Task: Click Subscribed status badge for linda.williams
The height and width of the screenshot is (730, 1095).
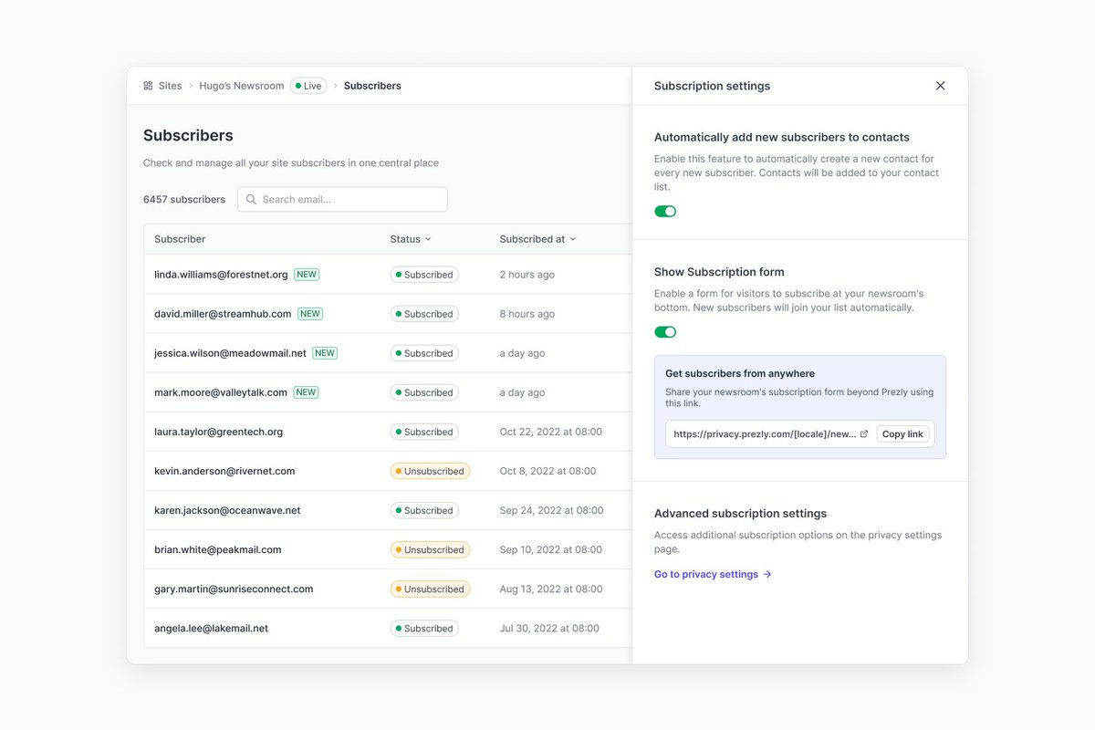Action: 424,275
